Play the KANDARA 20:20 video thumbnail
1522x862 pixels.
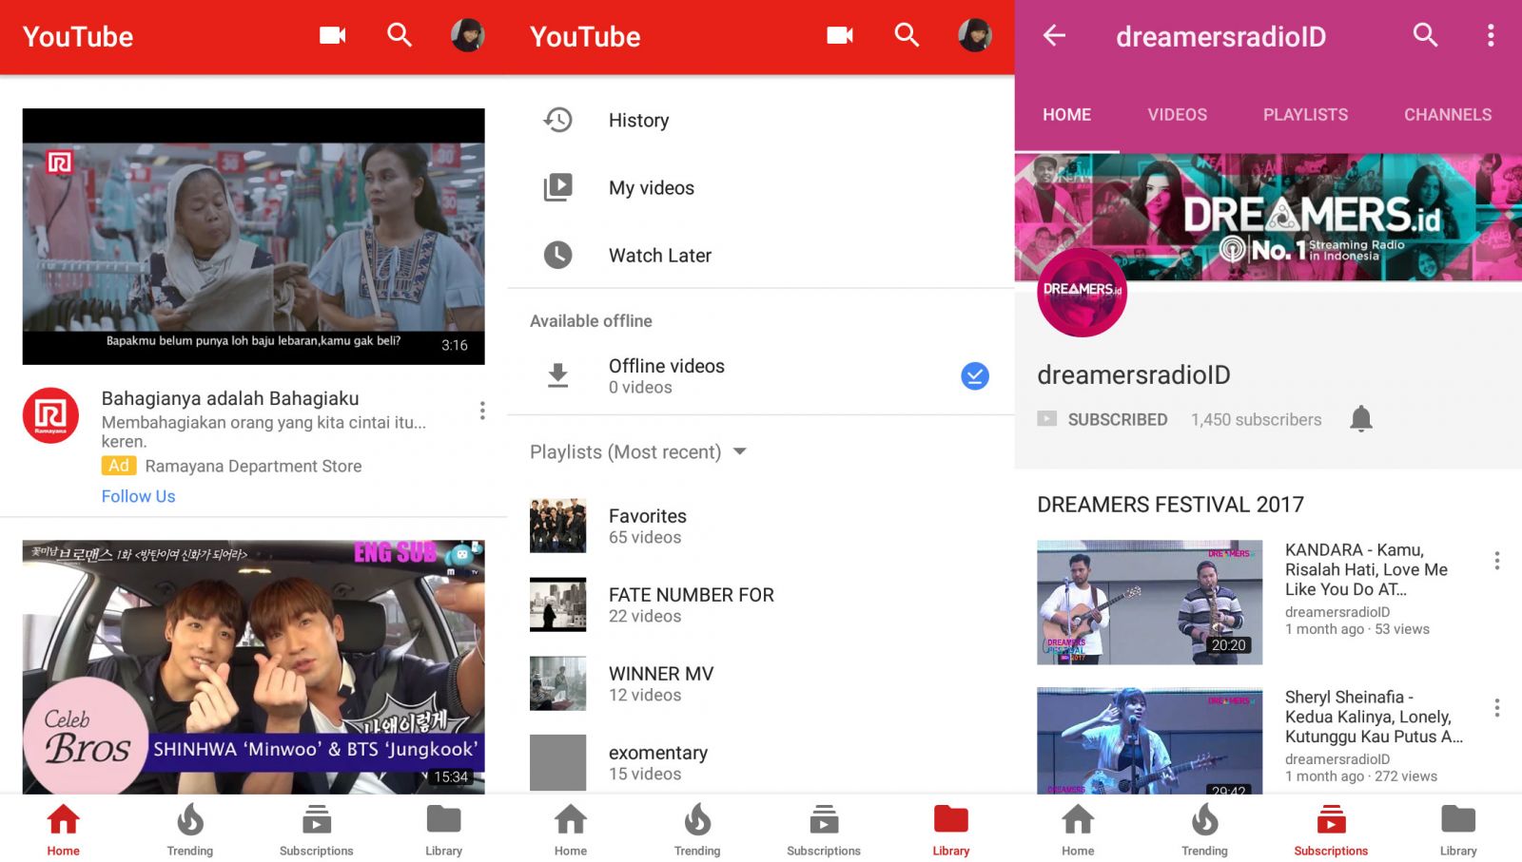point(1150,603)
